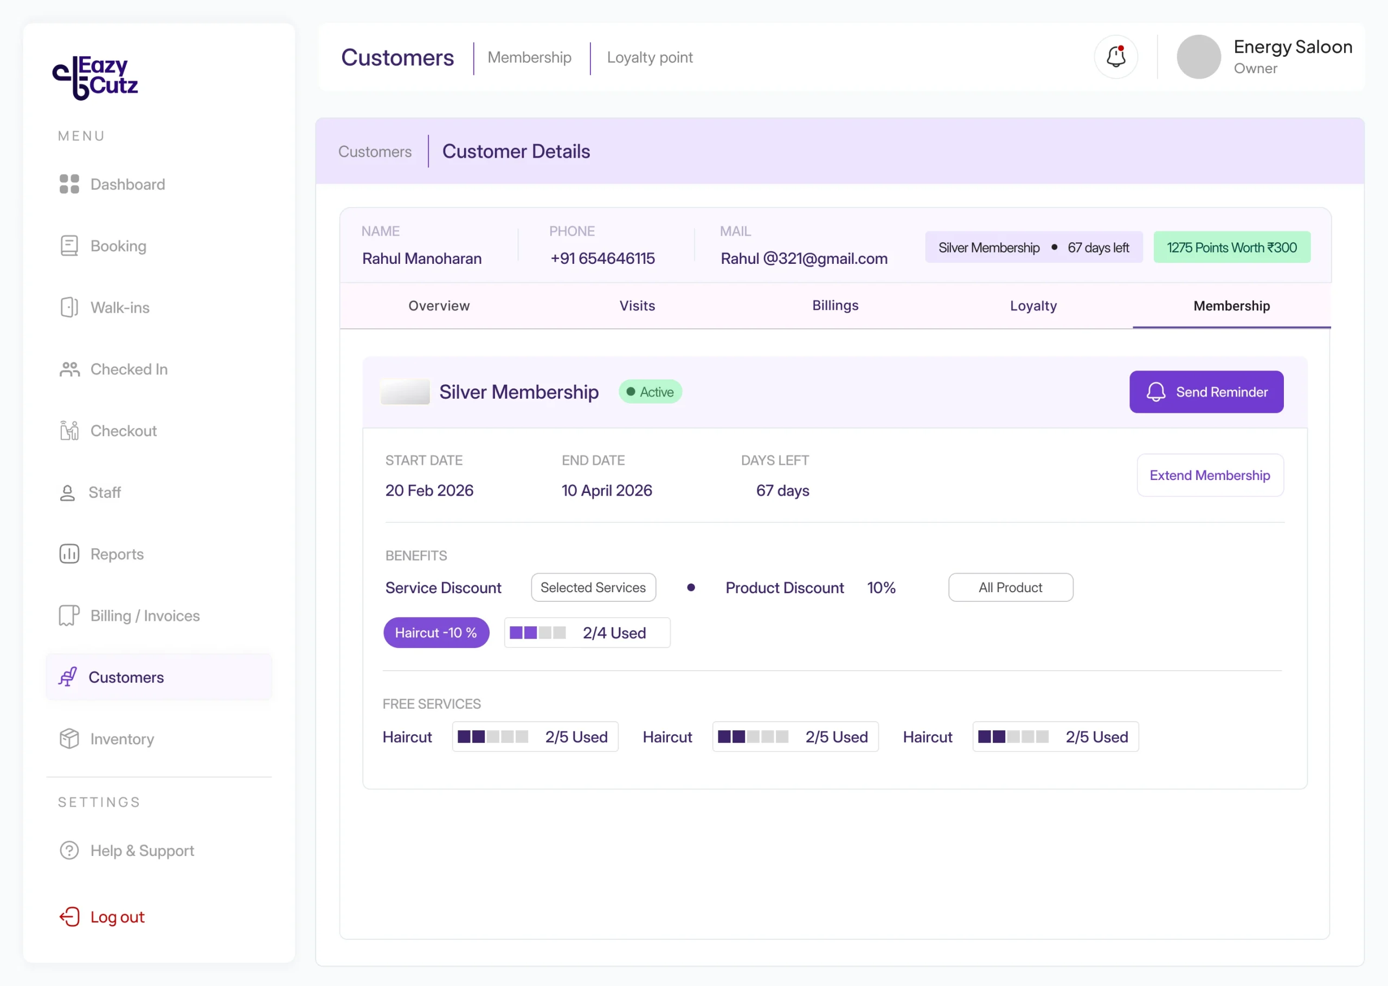Open Loyalty point in top navigation
This screenshot has width=1388, height=986.
(x=650, y=57)
